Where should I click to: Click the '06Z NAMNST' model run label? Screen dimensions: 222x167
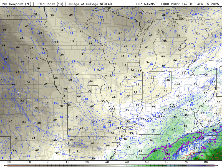[147, 4]
